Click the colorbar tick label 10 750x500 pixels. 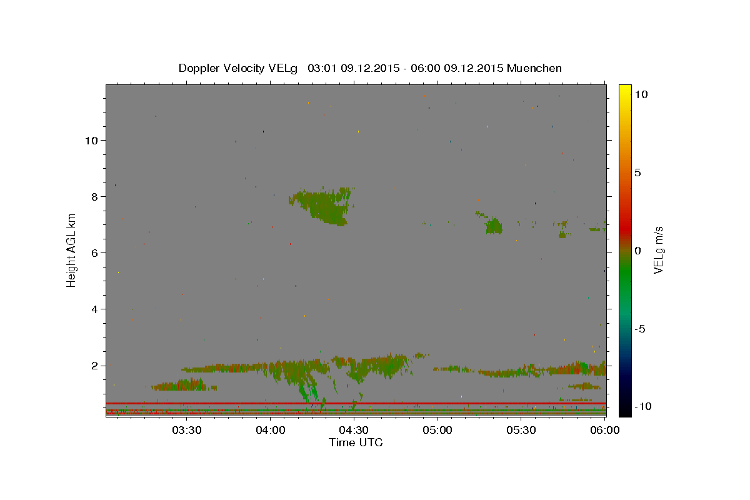(x=641, y=94)
